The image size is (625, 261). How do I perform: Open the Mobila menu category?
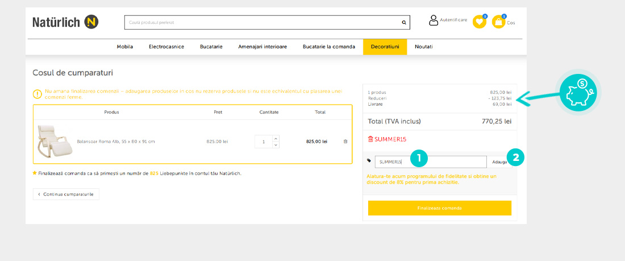125,47
